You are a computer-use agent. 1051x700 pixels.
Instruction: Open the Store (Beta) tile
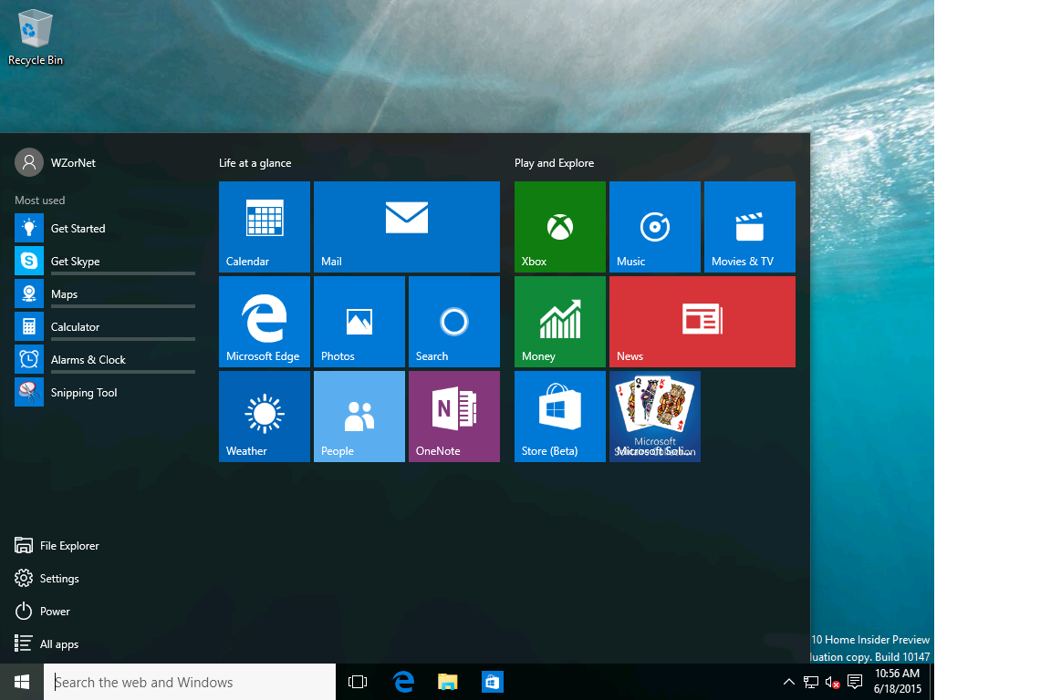pos(559,416)
